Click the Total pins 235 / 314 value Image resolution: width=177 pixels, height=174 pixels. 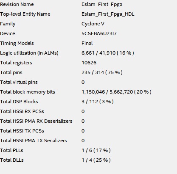click(x=102, y=72)
